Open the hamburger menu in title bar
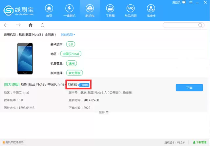 pos(191,2)
